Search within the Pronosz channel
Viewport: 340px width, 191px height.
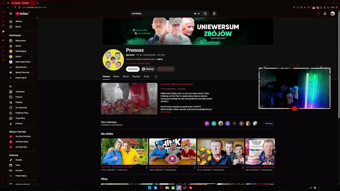156,77
